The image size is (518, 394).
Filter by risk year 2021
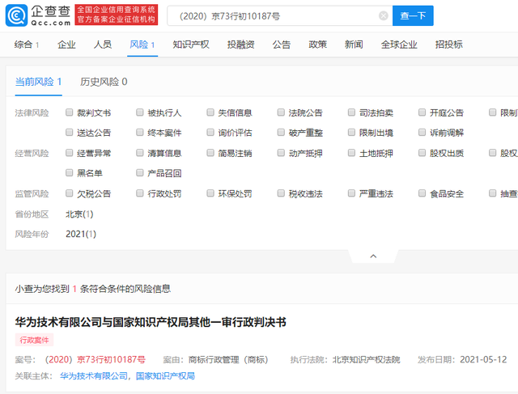[x=81, y=234]
